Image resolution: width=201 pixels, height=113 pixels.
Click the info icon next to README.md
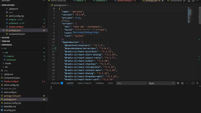[x=2, y=107]
